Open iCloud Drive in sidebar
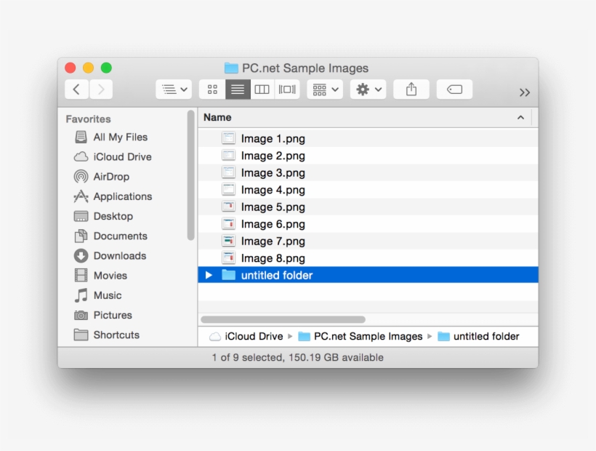The height and width of the screenshot is (451, 596). click(113, 156)
